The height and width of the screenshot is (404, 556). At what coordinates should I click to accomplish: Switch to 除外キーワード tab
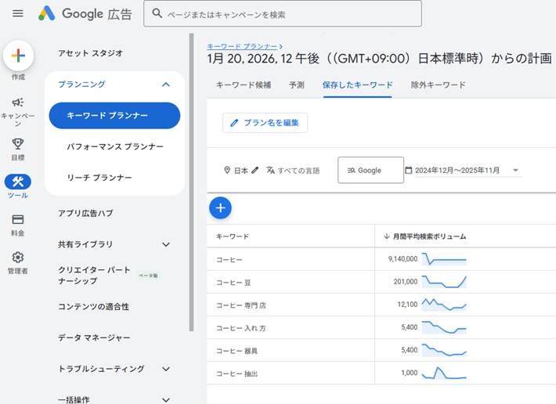pyautogui.click(x=438, y=85)
